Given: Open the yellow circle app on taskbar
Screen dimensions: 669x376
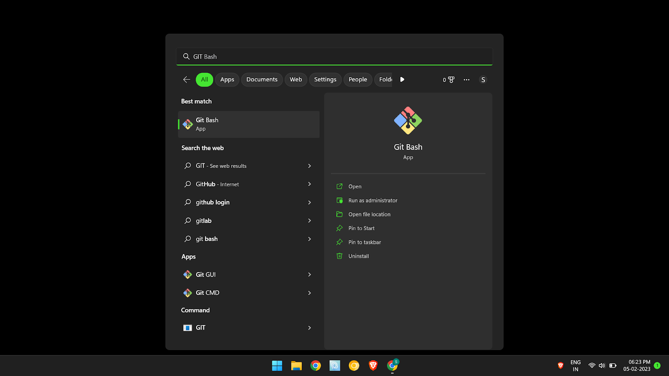Looking at the screenshot, I should tap(354, 366).
